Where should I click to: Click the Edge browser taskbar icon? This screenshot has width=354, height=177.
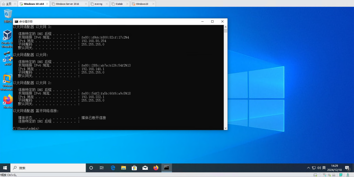click(113, 168)
